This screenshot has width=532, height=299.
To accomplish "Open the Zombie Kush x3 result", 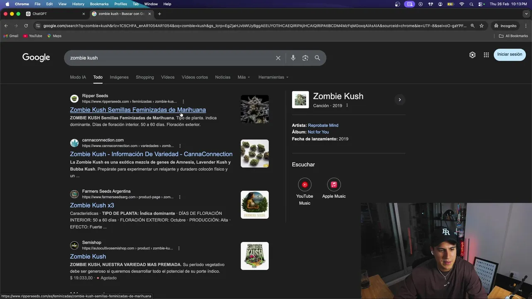I will click(x=92, y=206).
